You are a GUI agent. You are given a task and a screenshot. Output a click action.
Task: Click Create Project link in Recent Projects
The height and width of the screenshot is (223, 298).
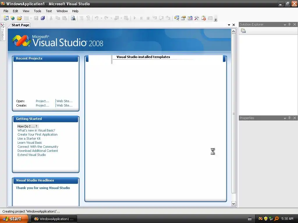point(42,105)
